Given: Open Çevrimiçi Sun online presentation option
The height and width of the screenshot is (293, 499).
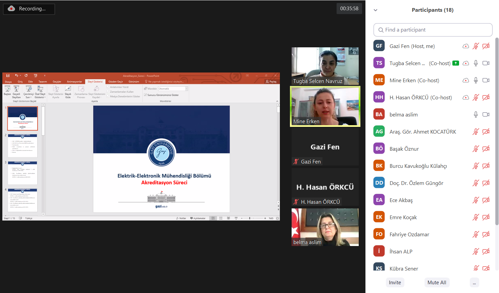Looking at the screenshot, I should (x=29, y=92).
